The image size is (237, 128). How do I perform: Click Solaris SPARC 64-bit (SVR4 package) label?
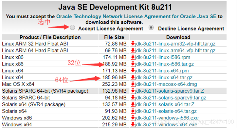45,91
